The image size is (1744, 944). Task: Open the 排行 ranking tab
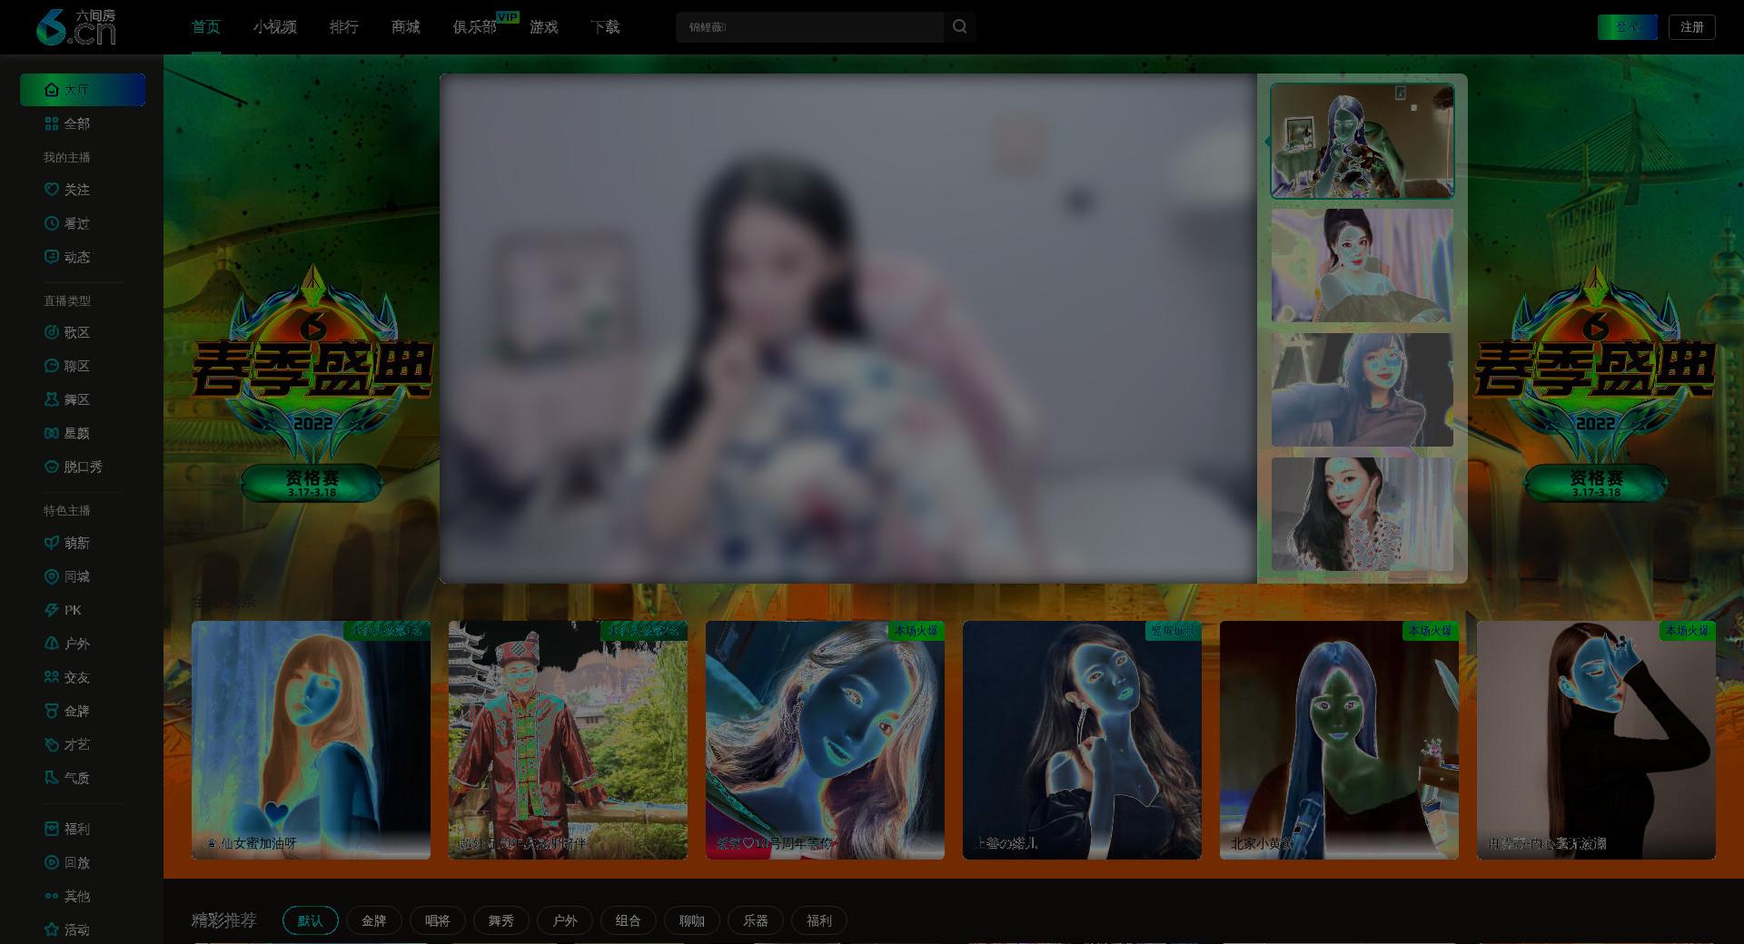[x=344, y=27]
